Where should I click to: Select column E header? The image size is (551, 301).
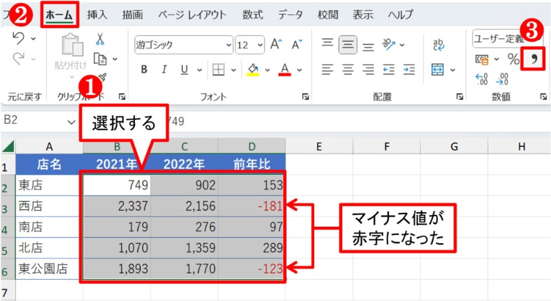319,146
